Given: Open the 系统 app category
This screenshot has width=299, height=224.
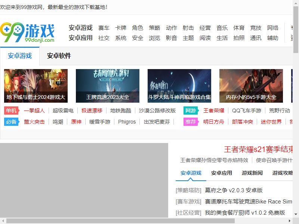Looking at the screenshot, I should pos(121,38).
